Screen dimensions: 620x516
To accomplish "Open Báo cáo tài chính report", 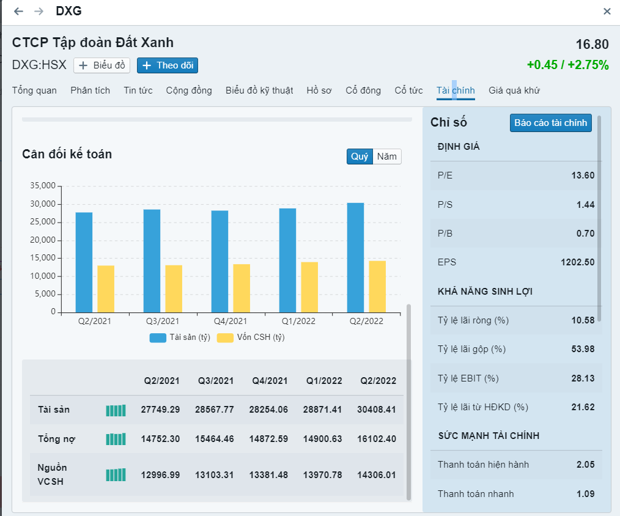I will point(550,123).
